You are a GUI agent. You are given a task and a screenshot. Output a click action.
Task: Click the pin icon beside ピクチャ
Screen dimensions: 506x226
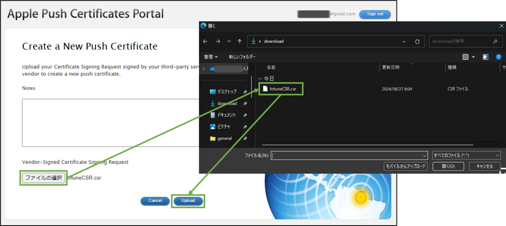[245, 127]
